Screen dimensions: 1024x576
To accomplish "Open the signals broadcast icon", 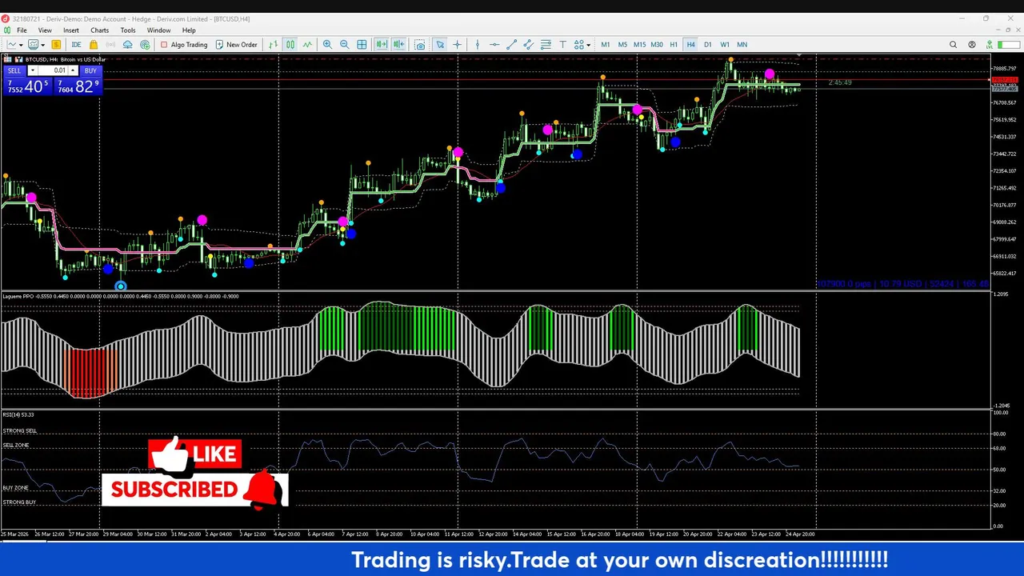I will click(x=110, y=45).
